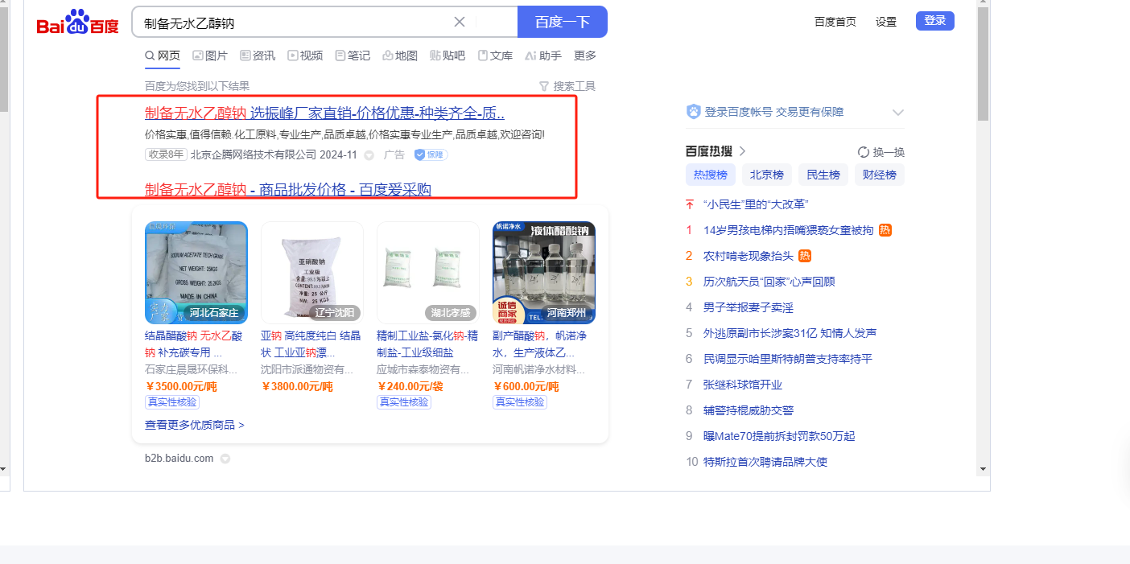Expand the 更多 tab options

click(x=585, y=56)
